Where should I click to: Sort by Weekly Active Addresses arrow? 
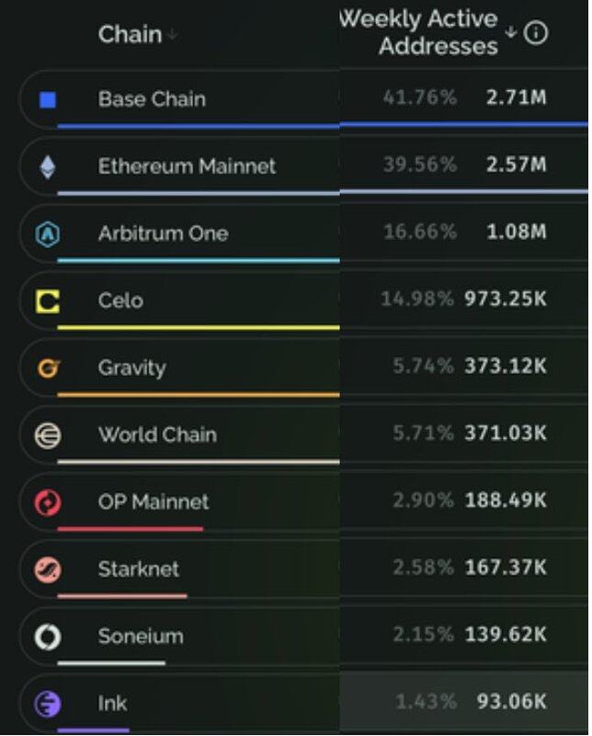[x=511, y=34]
